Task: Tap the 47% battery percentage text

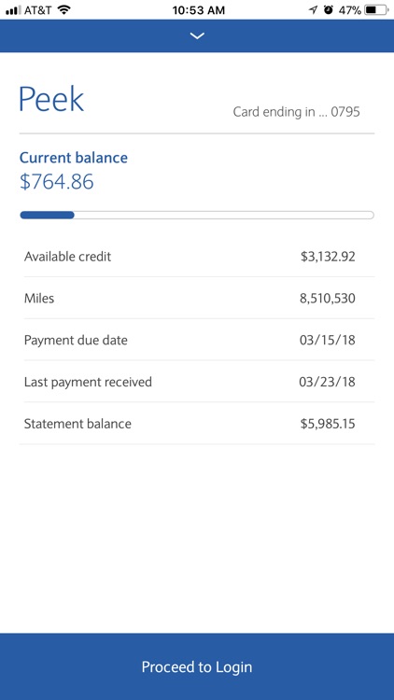Action: coord(350,10)
